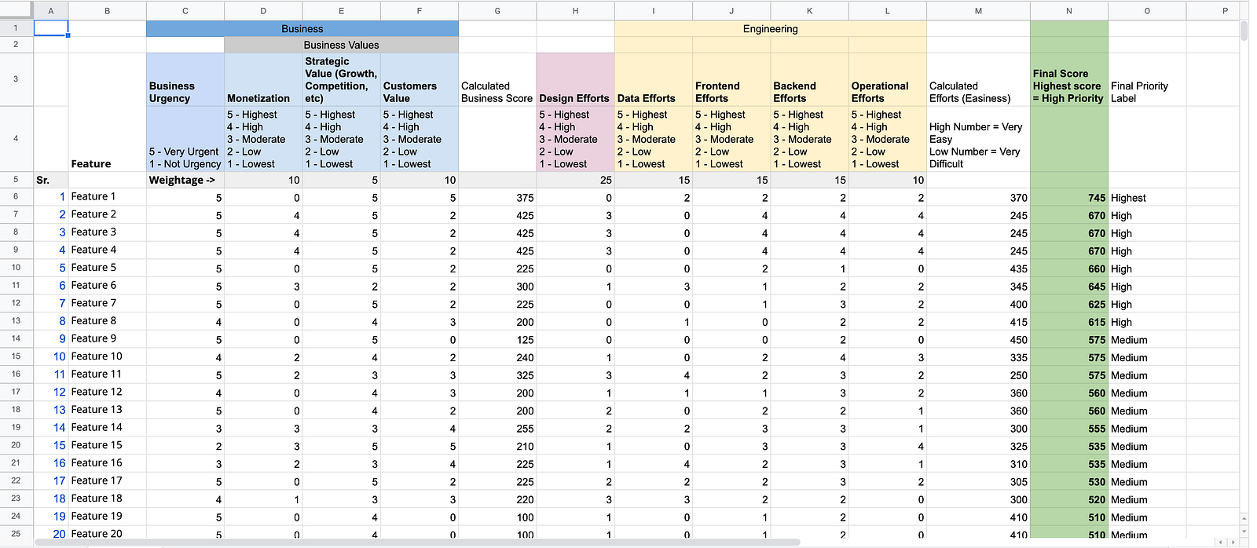The width and height of the screenshot is (1257, 548).
Task: Click final score 625 for Feature 7
Action: click(x=1068, y=304)
